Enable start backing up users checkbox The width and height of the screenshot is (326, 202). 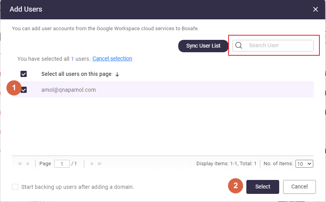[x=15, y=187]
